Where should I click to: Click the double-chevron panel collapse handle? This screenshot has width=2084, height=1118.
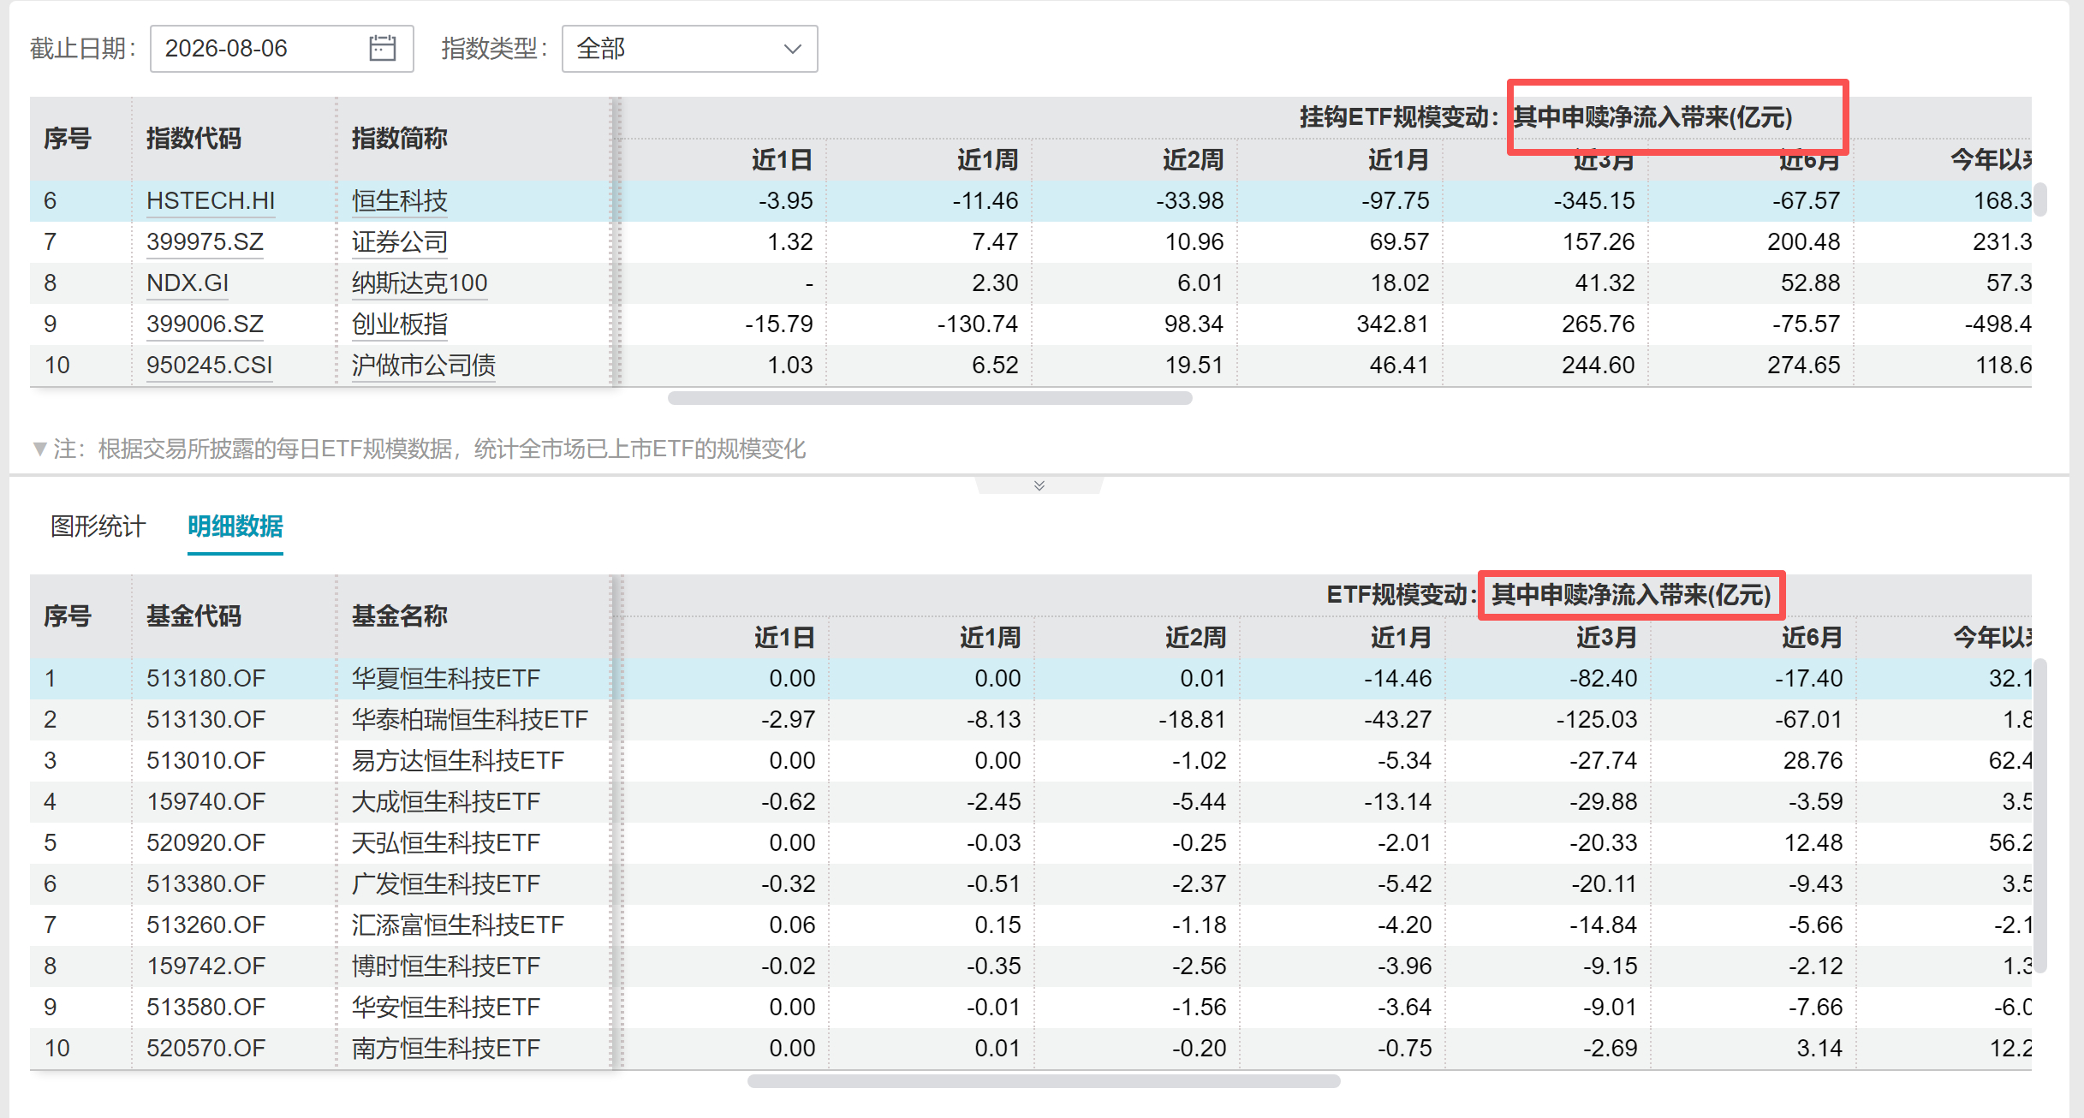[1039, 485]
